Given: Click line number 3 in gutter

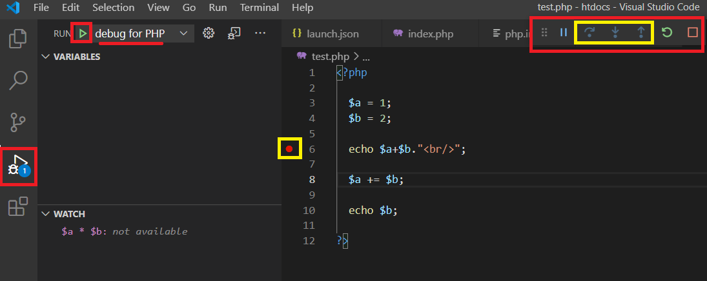Looking at the screenshot, I should click(x=312, y=103).
